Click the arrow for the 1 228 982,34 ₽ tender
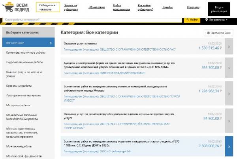 point(229,94)
